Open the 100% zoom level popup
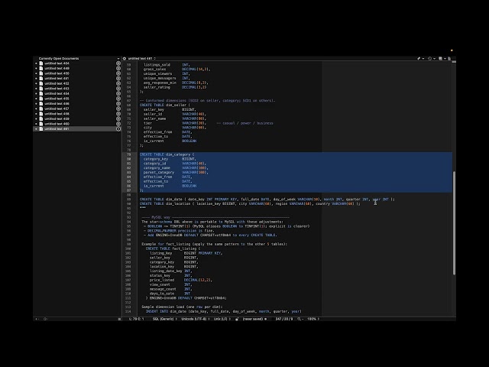The width and height of the screenshot is (489, 367). tap(313, 319)
